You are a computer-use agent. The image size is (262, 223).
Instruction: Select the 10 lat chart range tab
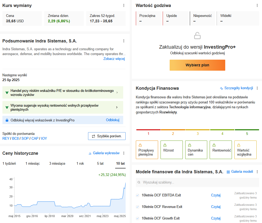(121, 164)
